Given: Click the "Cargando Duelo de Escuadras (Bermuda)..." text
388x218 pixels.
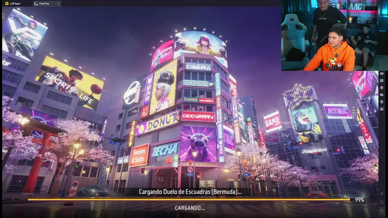Looking at the screenshot, I should click(190, 192).
